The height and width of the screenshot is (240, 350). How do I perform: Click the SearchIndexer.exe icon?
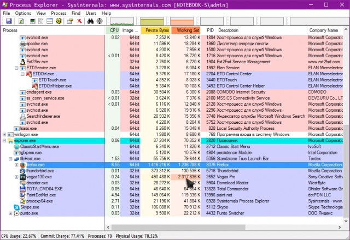22,116
